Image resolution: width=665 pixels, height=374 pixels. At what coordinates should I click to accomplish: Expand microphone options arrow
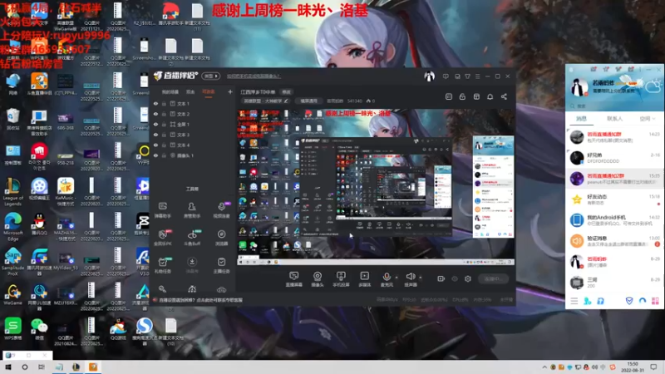[x=397, y=278]
